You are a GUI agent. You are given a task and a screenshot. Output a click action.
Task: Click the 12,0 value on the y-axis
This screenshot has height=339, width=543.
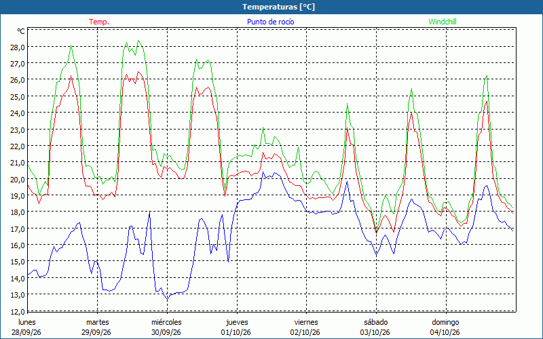(x=18, y=312)
